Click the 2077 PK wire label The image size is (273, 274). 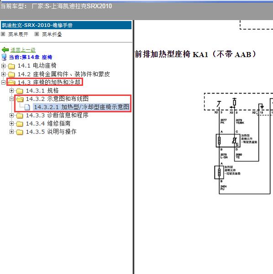[223, 121]
